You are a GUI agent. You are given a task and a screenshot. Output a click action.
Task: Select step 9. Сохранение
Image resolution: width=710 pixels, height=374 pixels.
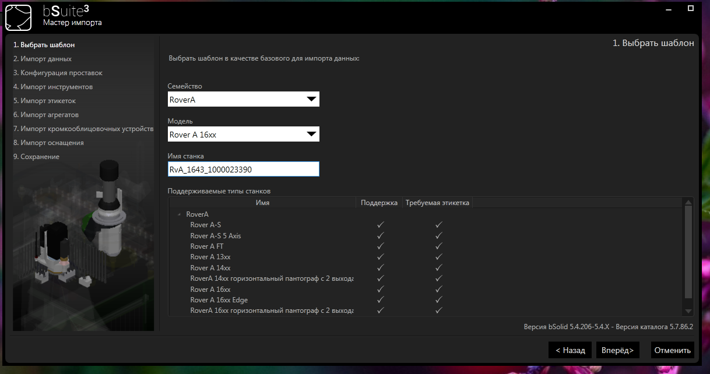click(36, 157)
